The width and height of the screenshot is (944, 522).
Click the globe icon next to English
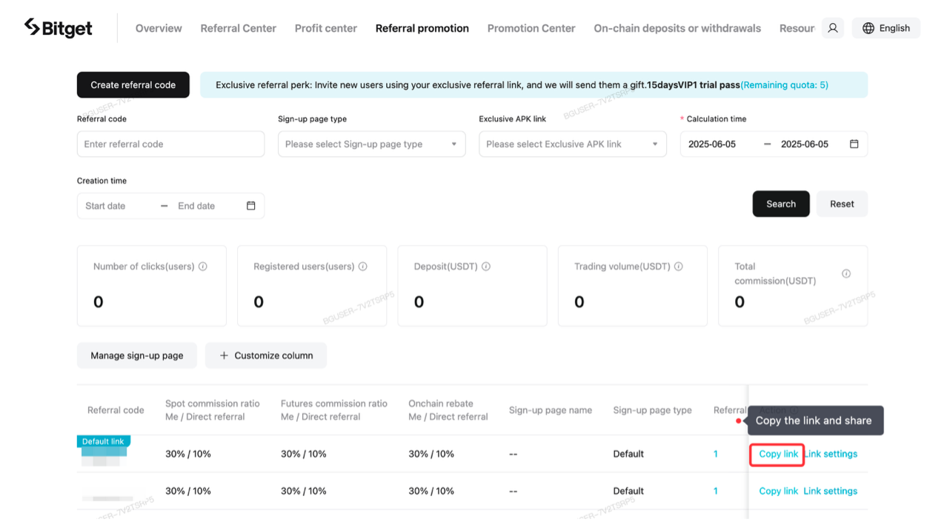click(867, 27)
